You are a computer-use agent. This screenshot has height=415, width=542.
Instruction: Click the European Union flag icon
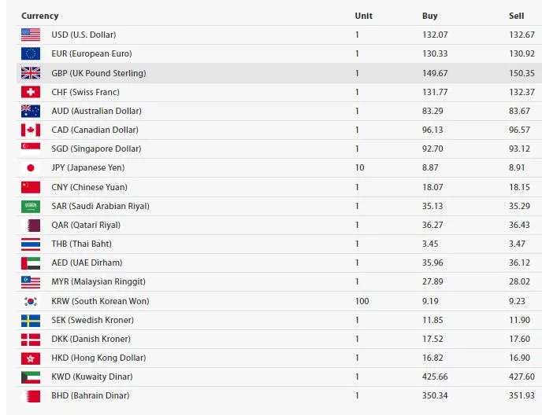(x=31, y=53)
